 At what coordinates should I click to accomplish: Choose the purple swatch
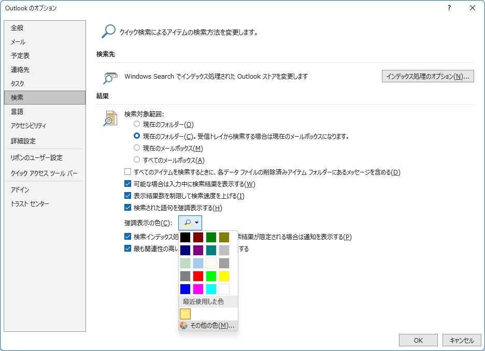[x=198, y=250]
